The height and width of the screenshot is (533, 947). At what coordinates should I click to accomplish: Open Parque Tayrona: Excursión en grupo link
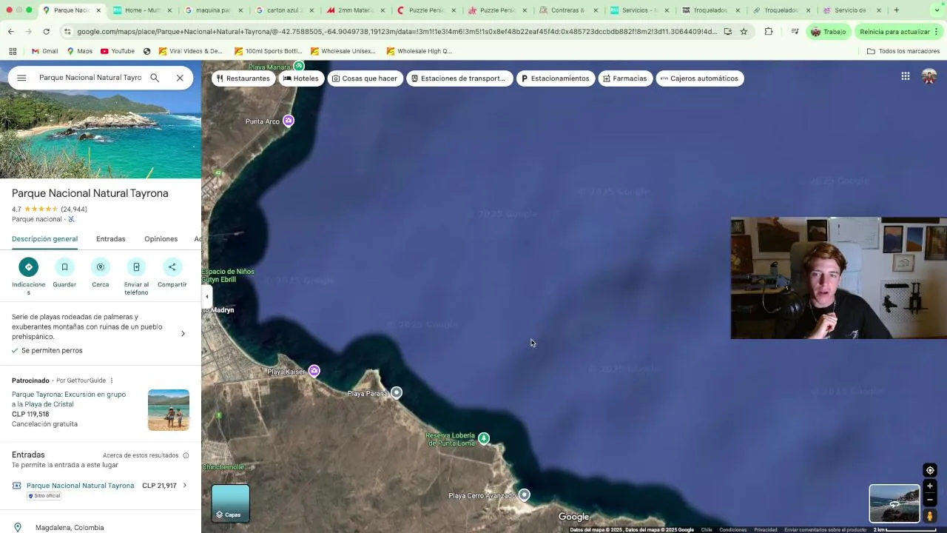69,399
